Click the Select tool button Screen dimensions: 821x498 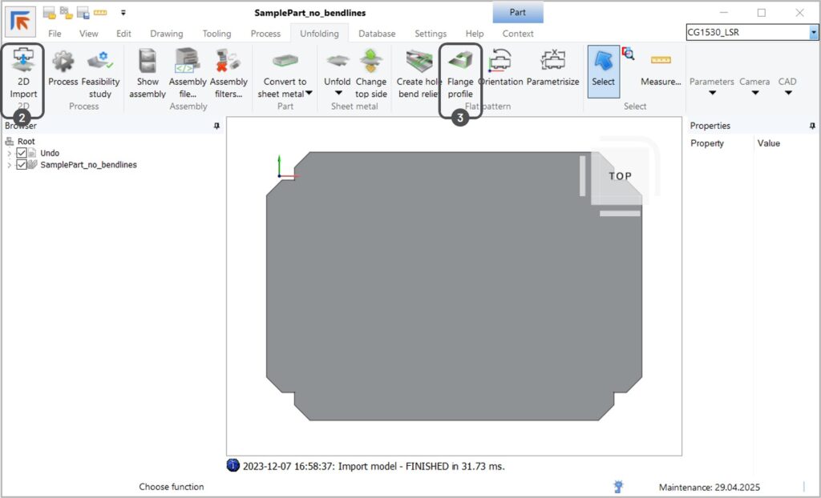603,70
